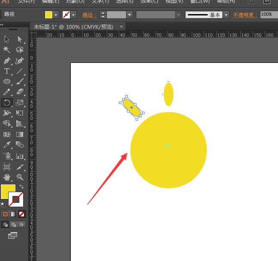This screenshot has width=278, height=261.
Task: Click the 不透明度 opacity link
Action: [245, 15]
